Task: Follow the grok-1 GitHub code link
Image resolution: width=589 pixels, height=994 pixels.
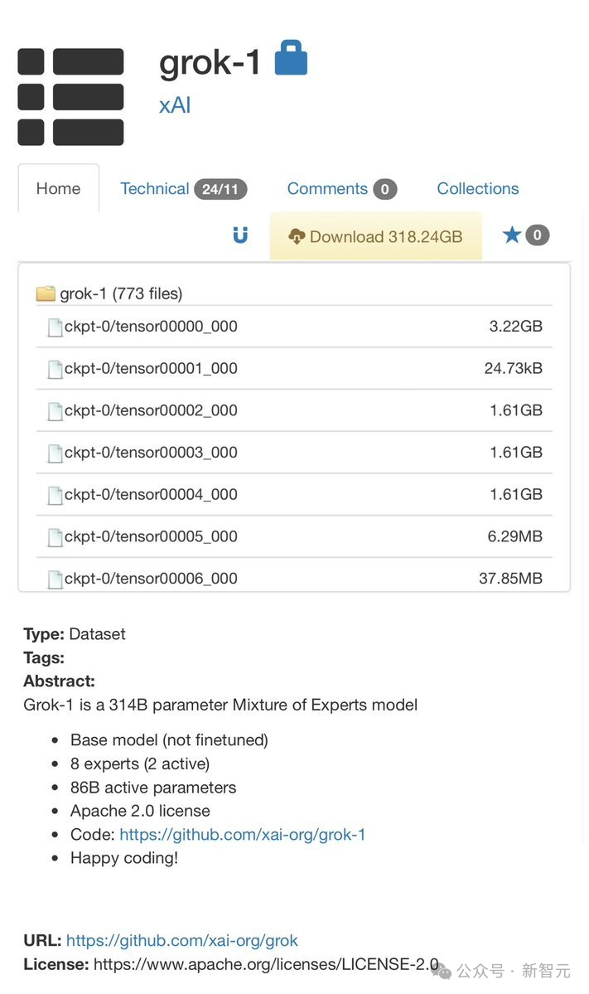Action: tap(242, 834)
